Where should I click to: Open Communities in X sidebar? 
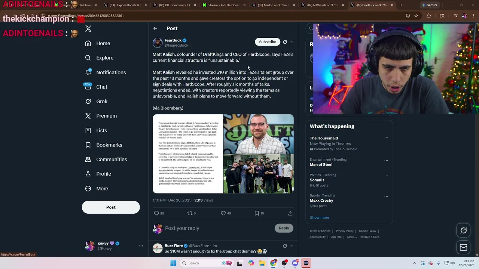pos(106,160)
